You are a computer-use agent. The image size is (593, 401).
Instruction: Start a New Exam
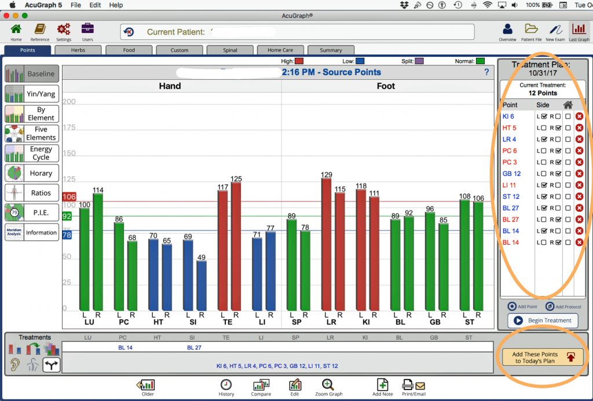pos(555,32)
